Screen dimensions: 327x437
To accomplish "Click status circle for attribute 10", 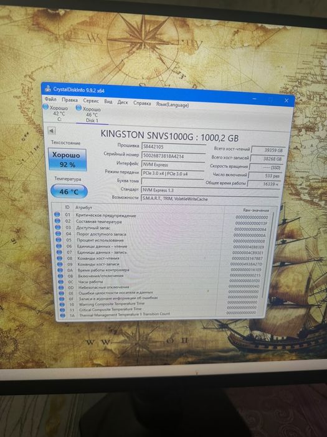I will point(62,304).
